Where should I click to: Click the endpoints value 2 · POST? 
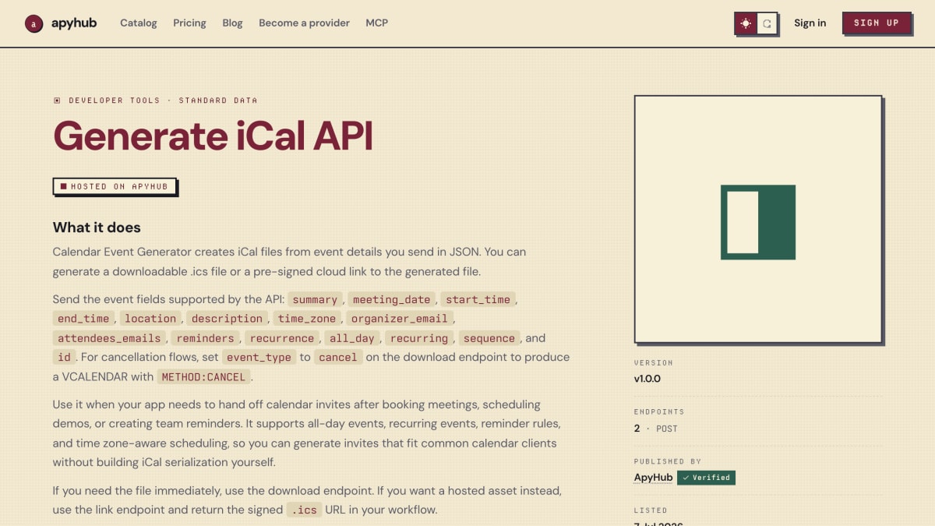click(x=656, y=429)
